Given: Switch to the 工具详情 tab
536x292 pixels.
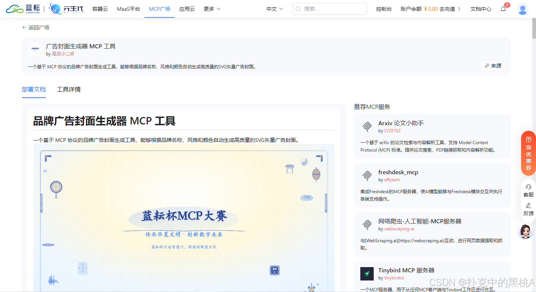Looking at the screenshot, I should click(x=69, y=90).
